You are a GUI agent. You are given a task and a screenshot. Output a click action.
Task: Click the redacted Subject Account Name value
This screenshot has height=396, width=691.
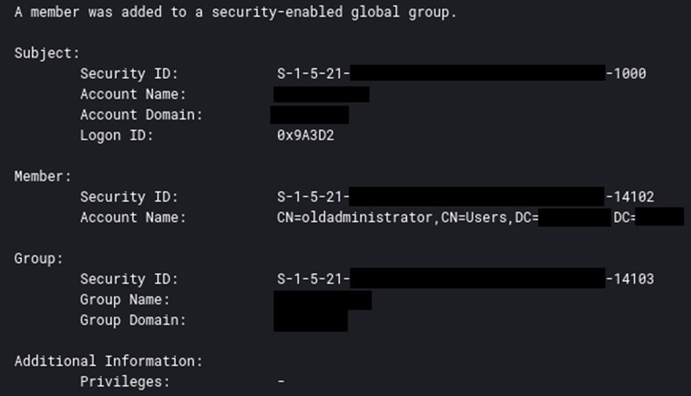[321, 94]
